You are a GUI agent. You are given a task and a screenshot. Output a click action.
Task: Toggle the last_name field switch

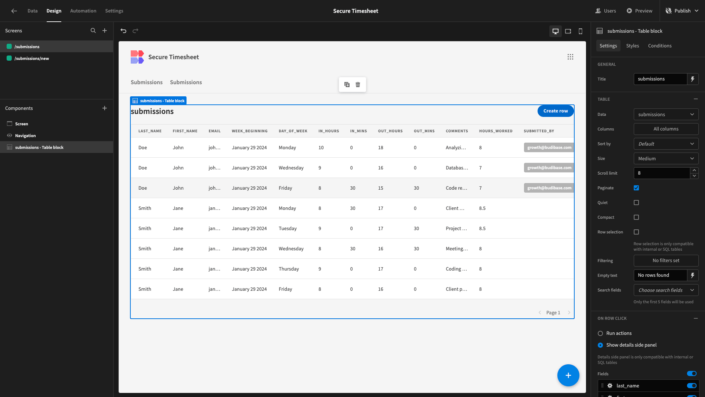click(x=692, y=386)
